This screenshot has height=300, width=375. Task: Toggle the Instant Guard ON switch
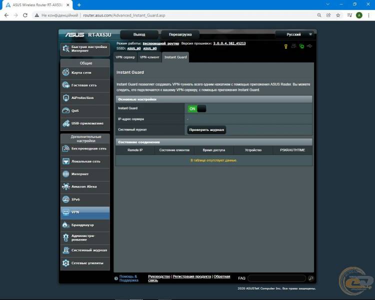tap(197, 109)
